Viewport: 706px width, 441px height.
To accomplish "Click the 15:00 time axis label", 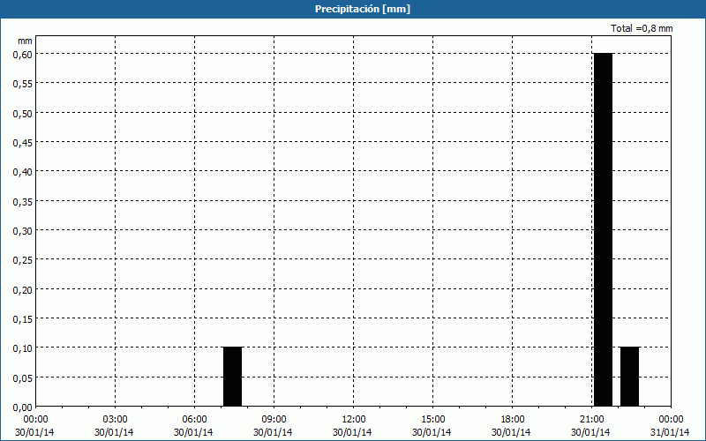I will coord(432,420).
